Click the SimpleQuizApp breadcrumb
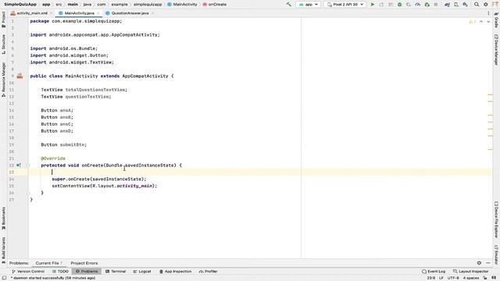The width and height of the screenshot is (500, 281). pyautogui.click(x=20, y=5)
